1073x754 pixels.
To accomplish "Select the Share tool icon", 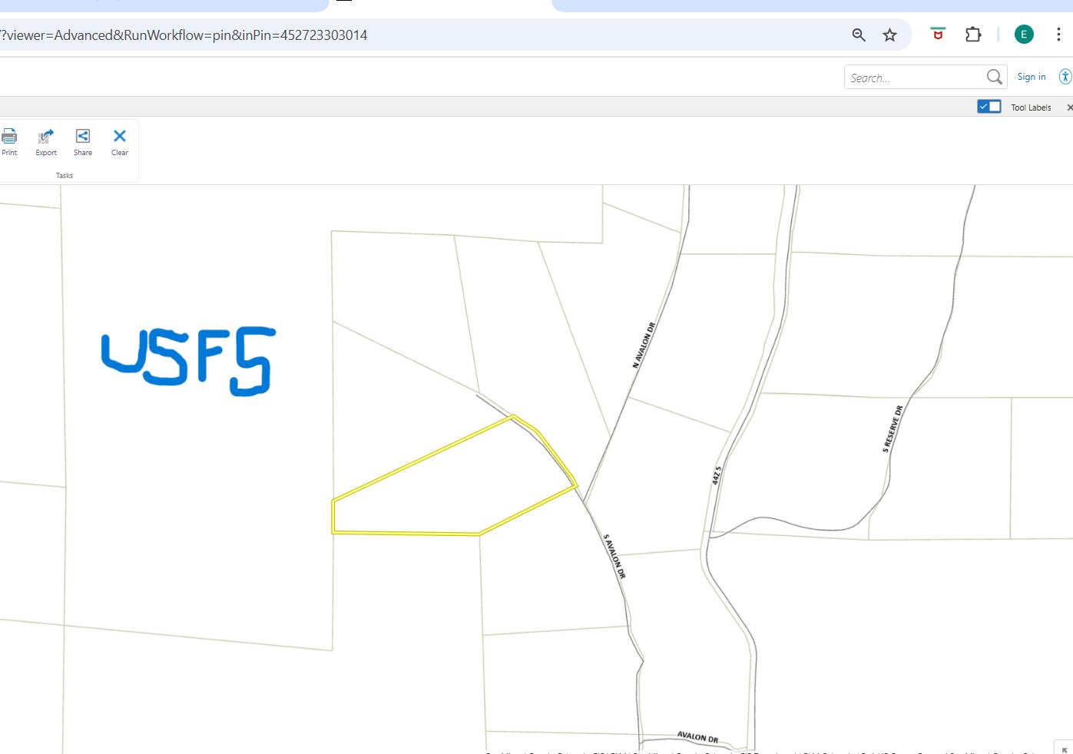I will (x=83, y=137).
